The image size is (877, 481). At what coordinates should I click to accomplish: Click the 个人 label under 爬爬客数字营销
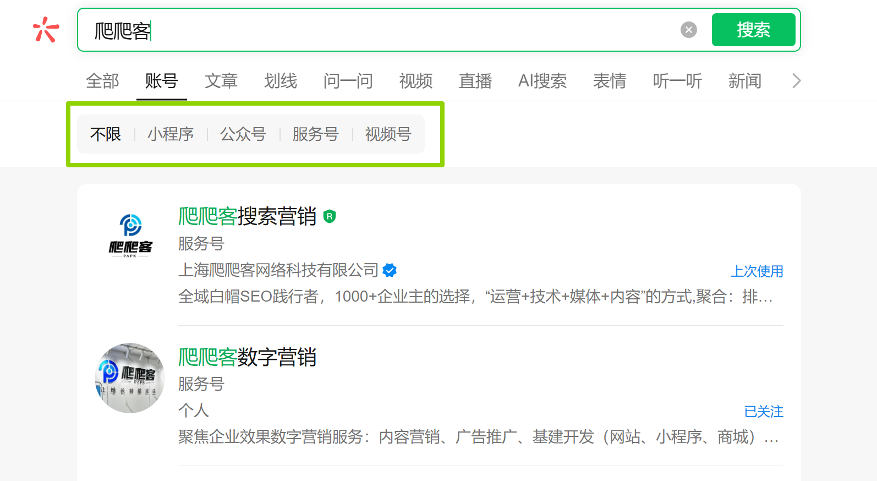pos(194,411)
